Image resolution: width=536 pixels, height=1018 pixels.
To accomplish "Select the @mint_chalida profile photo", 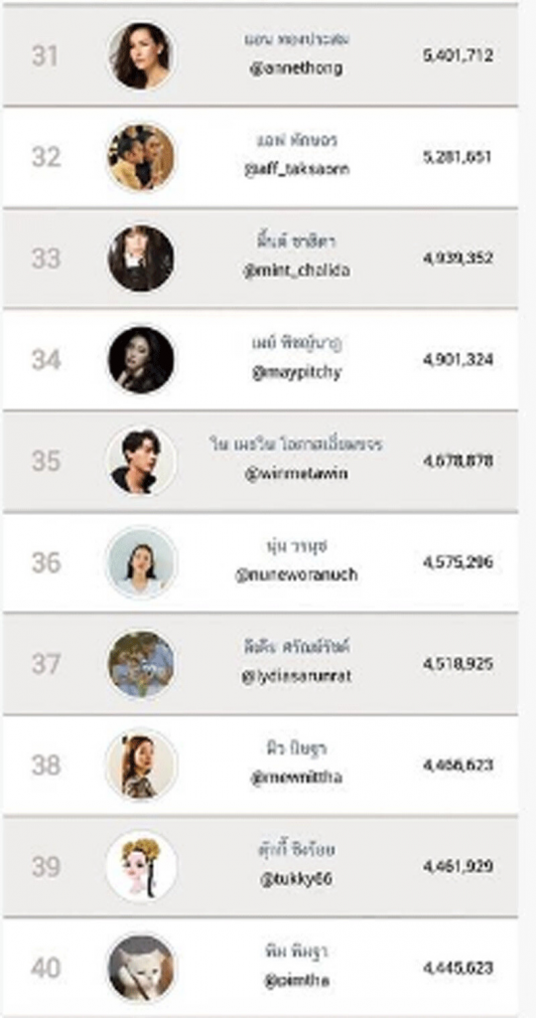I will 141,258.
